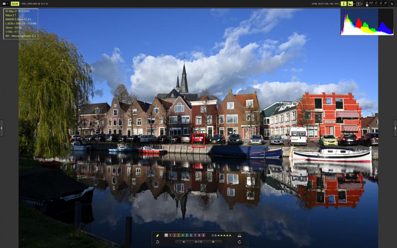This screenshot has width=397, height=248.
Task: Click the small trash icon beside stars
Action: coord(216,236)
